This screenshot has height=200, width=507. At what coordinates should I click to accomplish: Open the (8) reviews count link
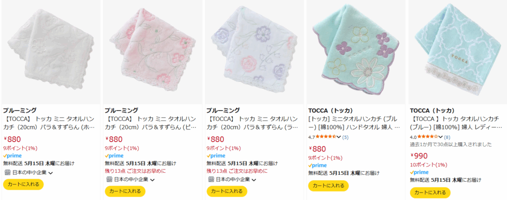coord(447,137)
